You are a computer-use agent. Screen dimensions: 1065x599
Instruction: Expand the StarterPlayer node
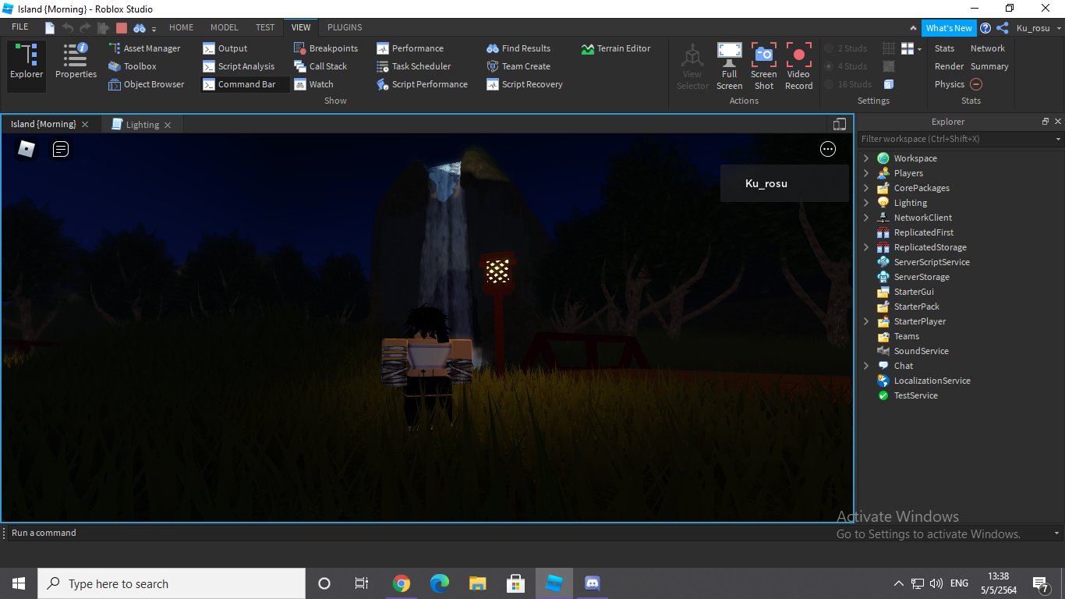(865, 321)
